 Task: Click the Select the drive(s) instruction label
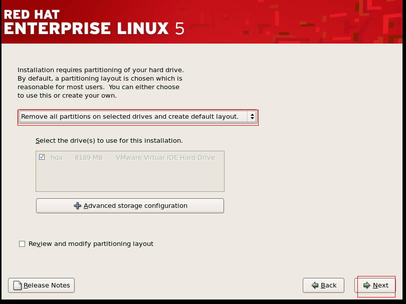(109, 141)
